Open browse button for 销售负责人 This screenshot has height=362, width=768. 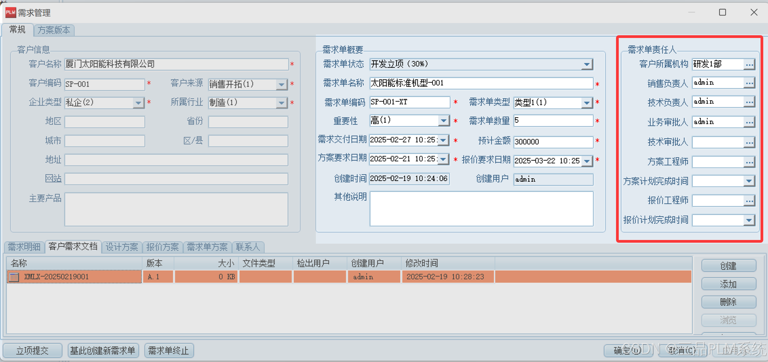click(749, 83)
